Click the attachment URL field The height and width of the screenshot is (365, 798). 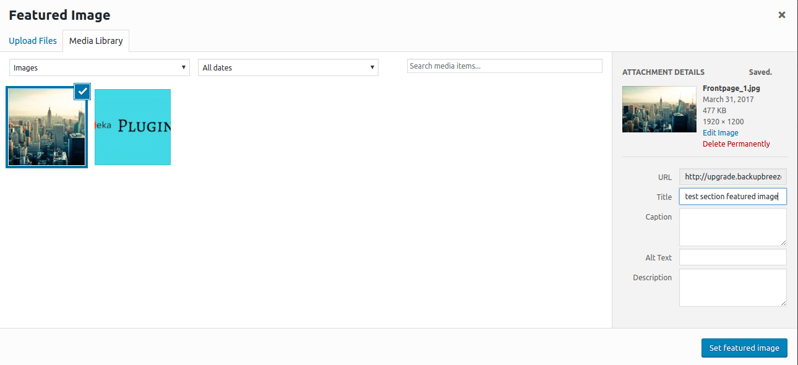click(x=733, y=176)
